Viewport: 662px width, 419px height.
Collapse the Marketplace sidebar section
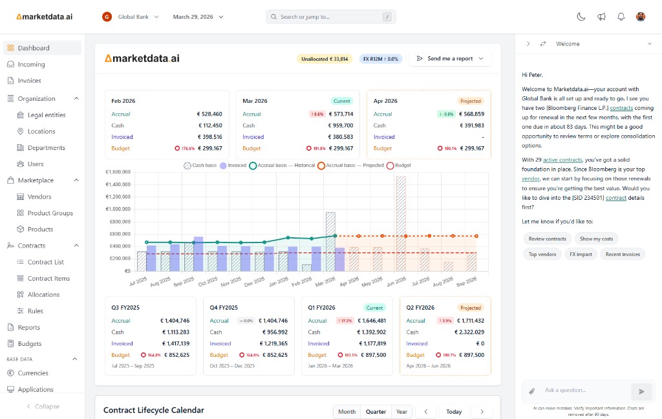point(76,180)
